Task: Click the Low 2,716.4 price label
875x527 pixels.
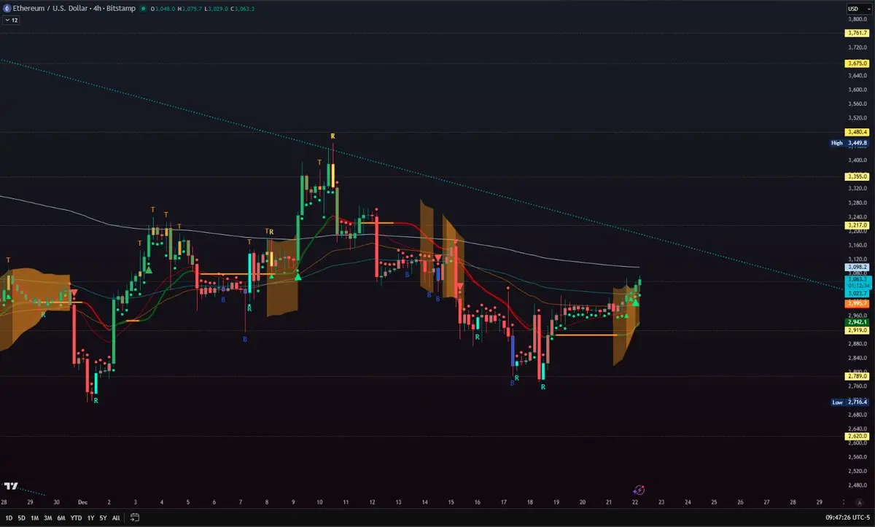Action: [849, 402]
